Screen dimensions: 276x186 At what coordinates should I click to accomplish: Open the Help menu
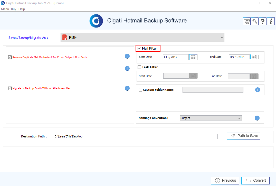pyautogui.click(x=22, y=9)
